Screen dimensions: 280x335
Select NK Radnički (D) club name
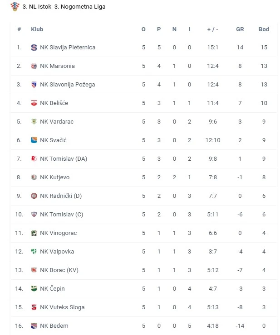[x=61, y=196]
